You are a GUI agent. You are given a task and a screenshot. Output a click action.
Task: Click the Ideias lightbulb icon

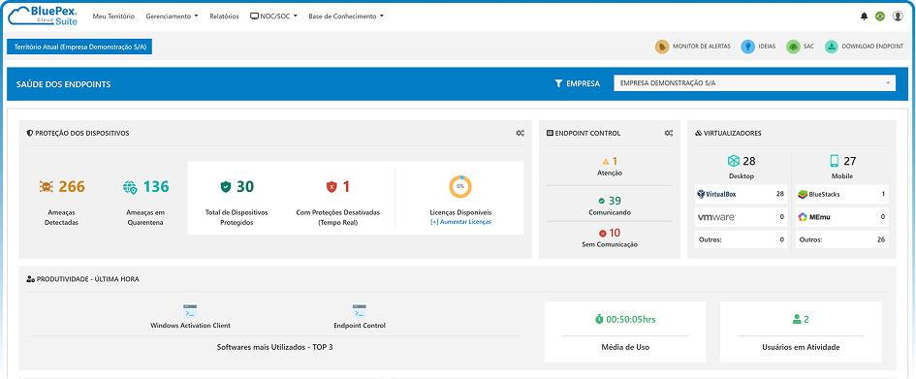coord(747,47)
